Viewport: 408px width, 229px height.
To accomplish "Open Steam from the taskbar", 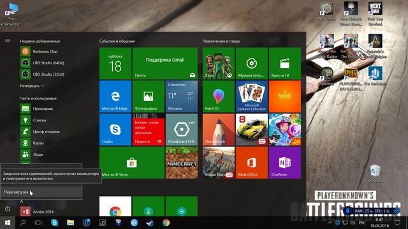I will (x=150, y=223).
